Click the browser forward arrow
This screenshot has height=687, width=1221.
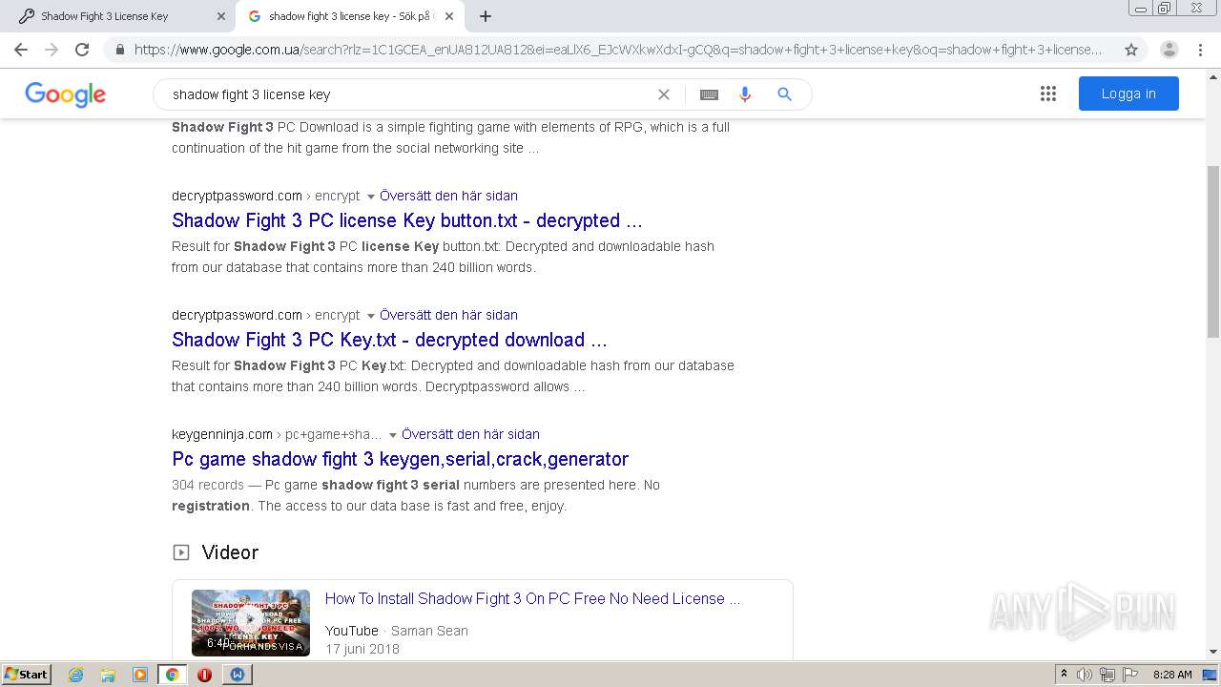click(52, 50)
